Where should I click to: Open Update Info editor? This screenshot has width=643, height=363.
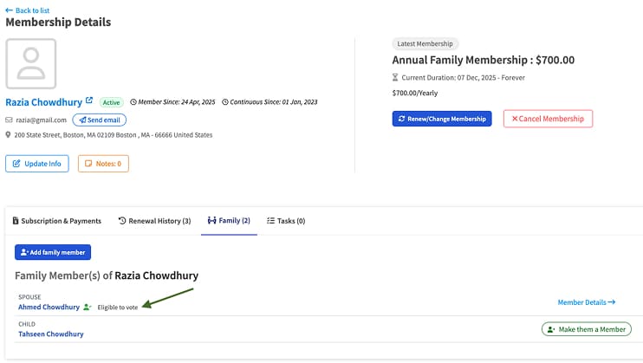[x=37, y=164]
